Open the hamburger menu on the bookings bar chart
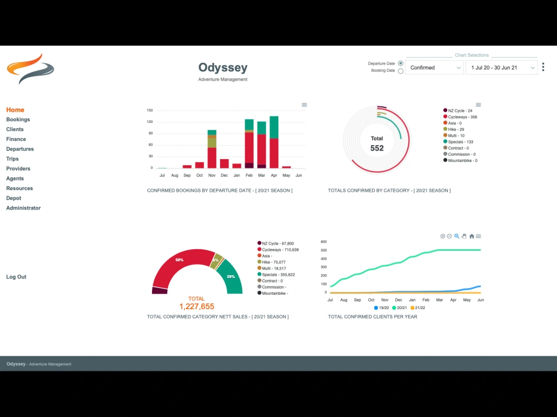Viewport: 557px width, 417px height. pos(304,105)
